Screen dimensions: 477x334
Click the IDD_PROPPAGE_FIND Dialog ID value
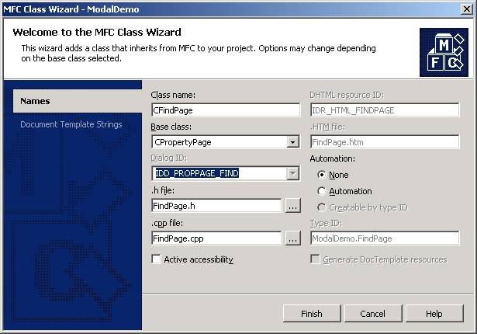[x=197, y=173]
